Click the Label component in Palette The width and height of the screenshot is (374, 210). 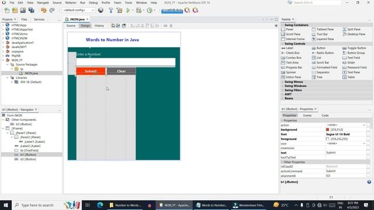pos(287,48)
